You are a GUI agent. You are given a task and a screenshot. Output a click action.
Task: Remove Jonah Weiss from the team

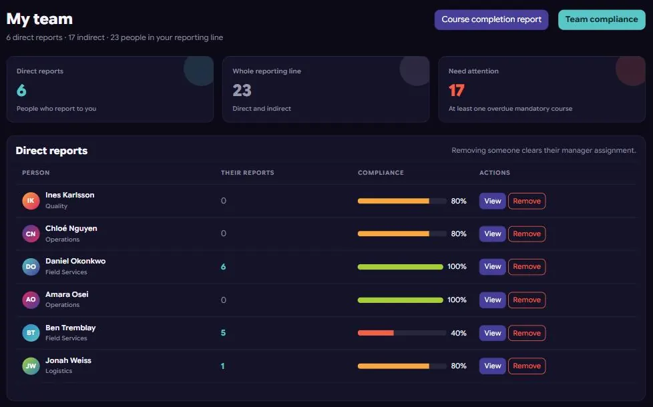coord(527,366)
